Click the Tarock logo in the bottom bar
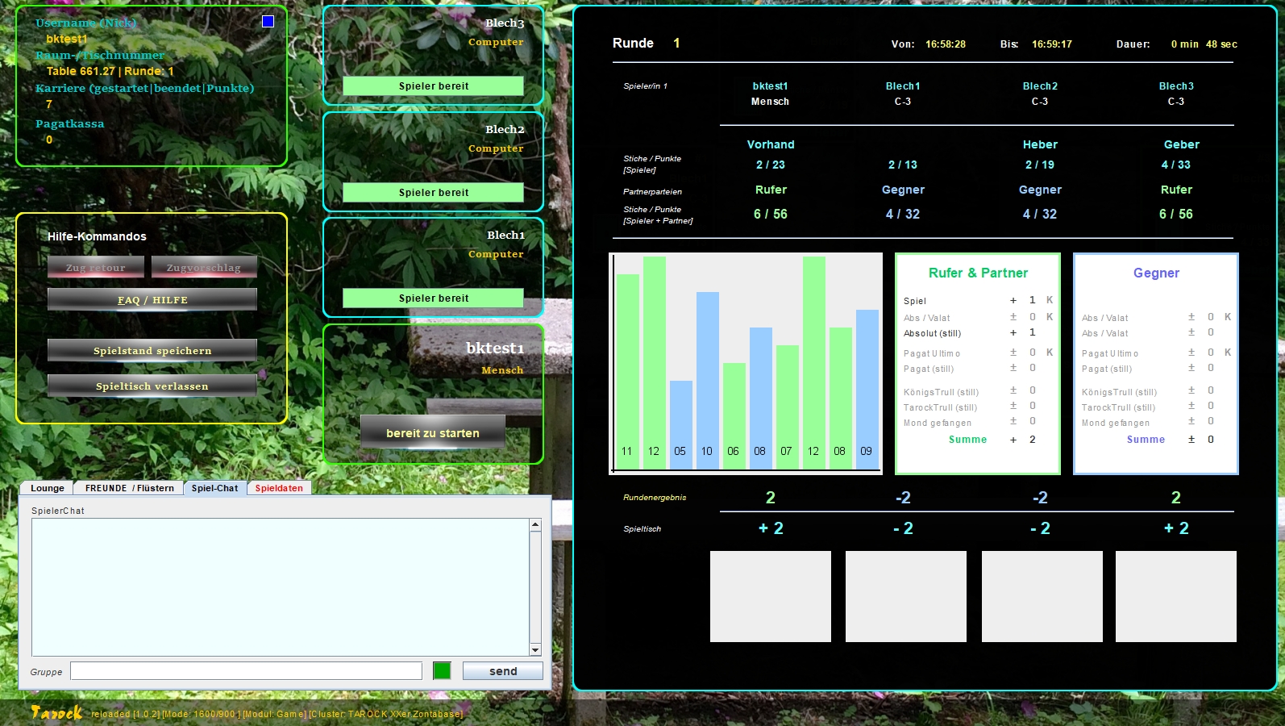1285x726 pixels. [x=56, y=712]
